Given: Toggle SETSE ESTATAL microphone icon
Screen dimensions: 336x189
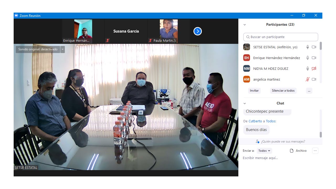Looking at the screenshot, I should pyautogui.click(x=308, y=47).
